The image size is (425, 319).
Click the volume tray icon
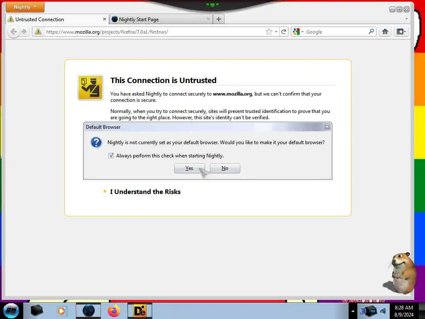click(383, 311)
